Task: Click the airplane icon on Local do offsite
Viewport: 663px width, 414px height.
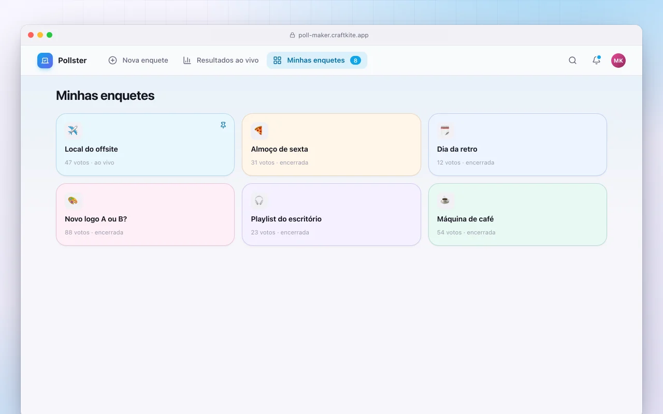Action: click(73, 131)
